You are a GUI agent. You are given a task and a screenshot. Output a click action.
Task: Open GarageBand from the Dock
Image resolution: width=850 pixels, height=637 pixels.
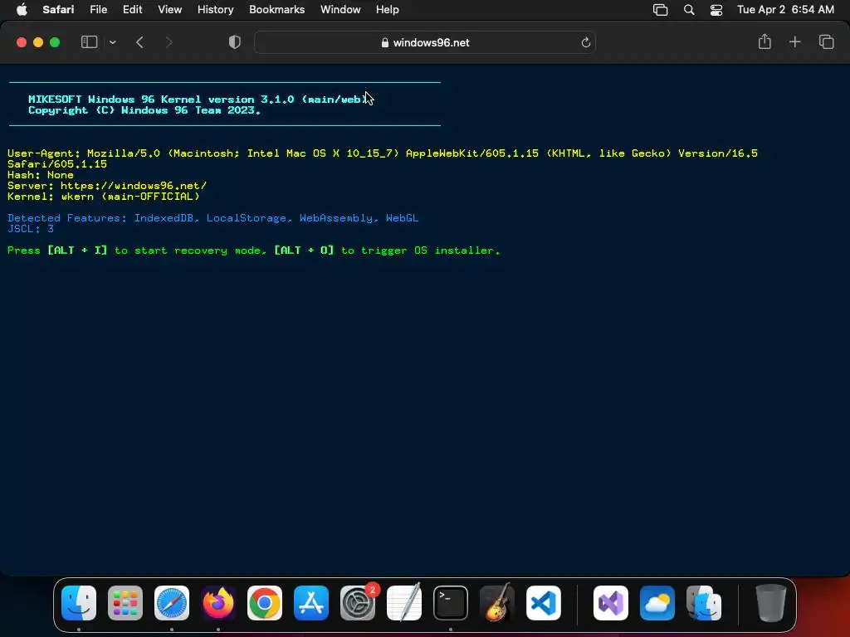tap(497, 603)
